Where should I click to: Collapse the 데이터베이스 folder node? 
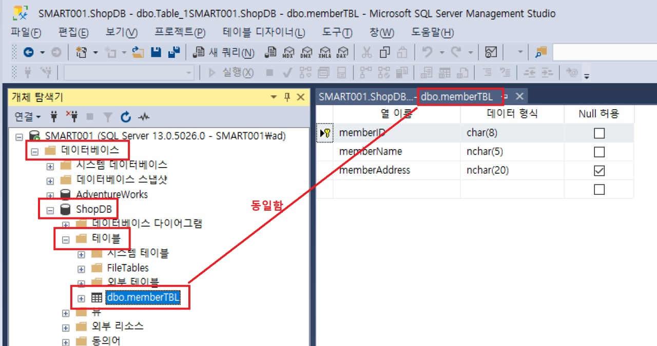pos(34,151)
